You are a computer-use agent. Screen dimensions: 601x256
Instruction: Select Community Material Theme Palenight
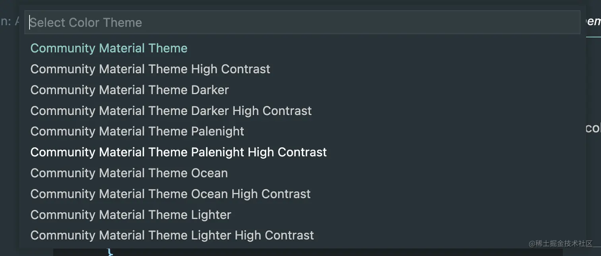click(x=137, y=131)
